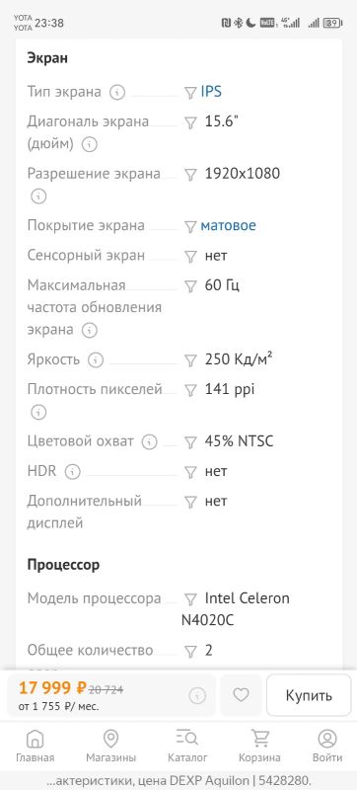Open the IPS screen type link
Image resolution: width=357 pixels, height=790 pixels.
pos(211,92)
